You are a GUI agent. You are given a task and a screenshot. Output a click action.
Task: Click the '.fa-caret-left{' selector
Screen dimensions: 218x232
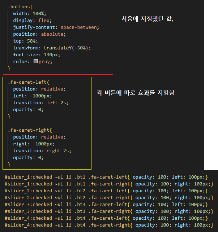pyautogui.click(x=28, y=82)
